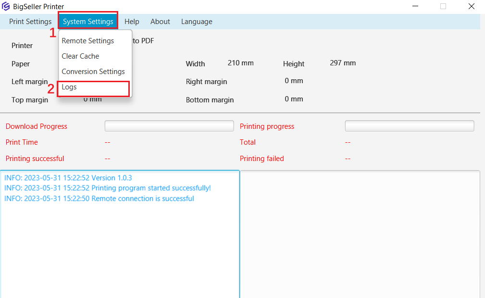Open the Print Settings menu
This screenshot has width=485, height=298.
coord(30,22)
